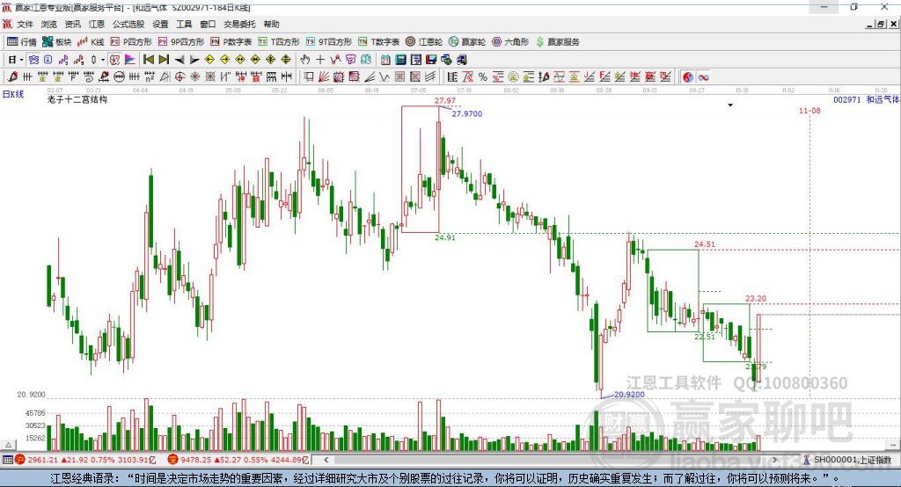Click the small black triangle marker on chart
Viewport: 901px width, 487px height.
pyautogui.click(x=730, y=105)
